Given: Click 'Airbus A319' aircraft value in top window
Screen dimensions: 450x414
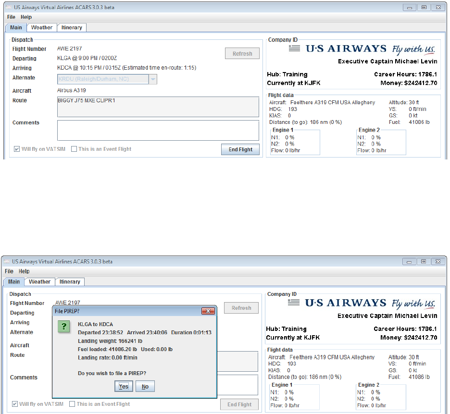Looking at the screenshot, I should pyautogui.click(x=72, y=90).
